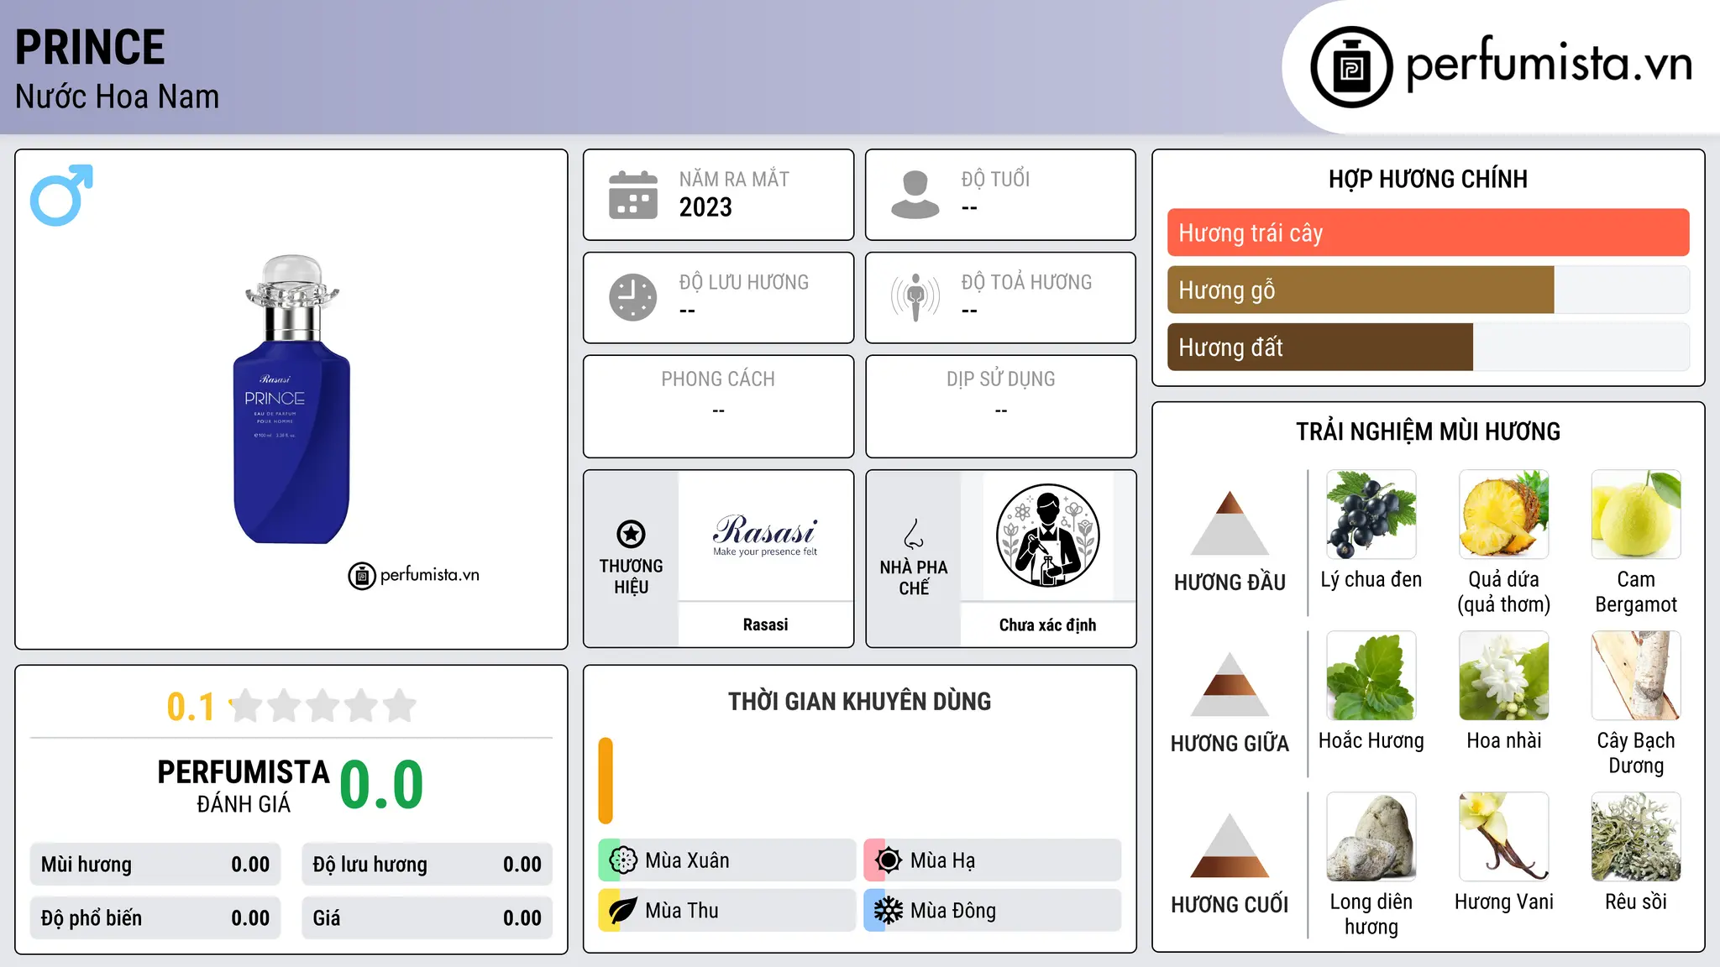Open the patchouli leaf note image
Viewport: 1720px width, 967px height.
[1371, 676]
